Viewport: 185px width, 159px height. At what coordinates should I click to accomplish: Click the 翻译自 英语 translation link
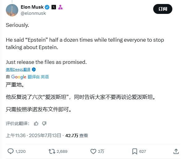point(38,77)
